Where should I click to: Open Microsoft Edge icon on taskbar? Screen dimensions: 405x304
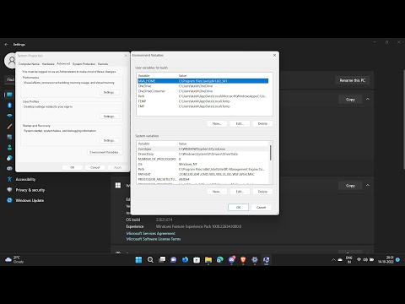click(x=220, y=259)
